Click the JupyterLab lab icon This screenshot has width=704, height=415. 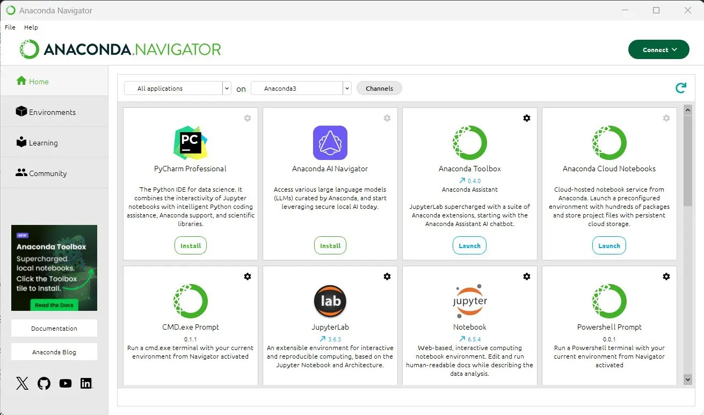pyautogui.click(x=330, y=301)
